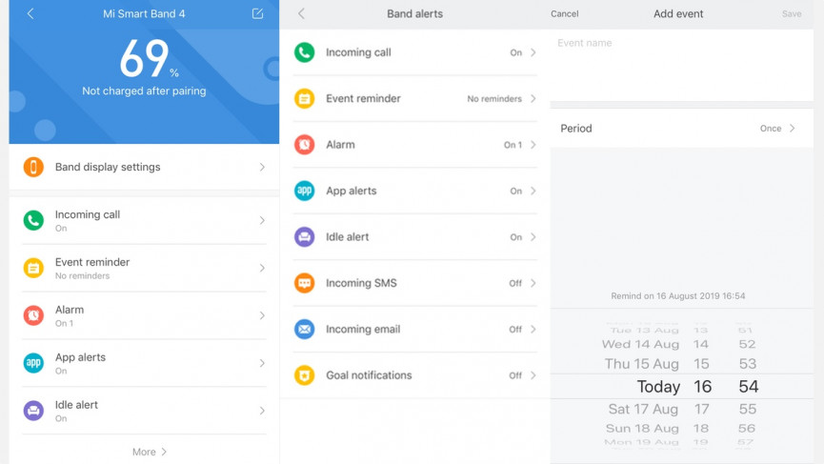Tap Incoming call phone icon in Band alerts
Viewport: 824px width, 464px height.
304,52
